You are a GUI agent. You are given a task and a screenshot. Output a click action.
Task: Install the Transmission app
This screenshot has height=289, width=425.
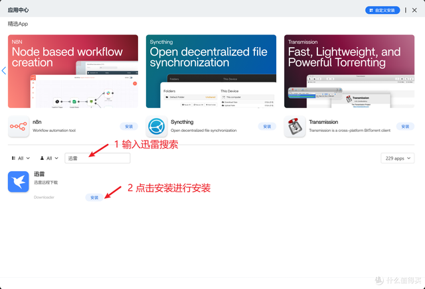[x=405, y=127]
